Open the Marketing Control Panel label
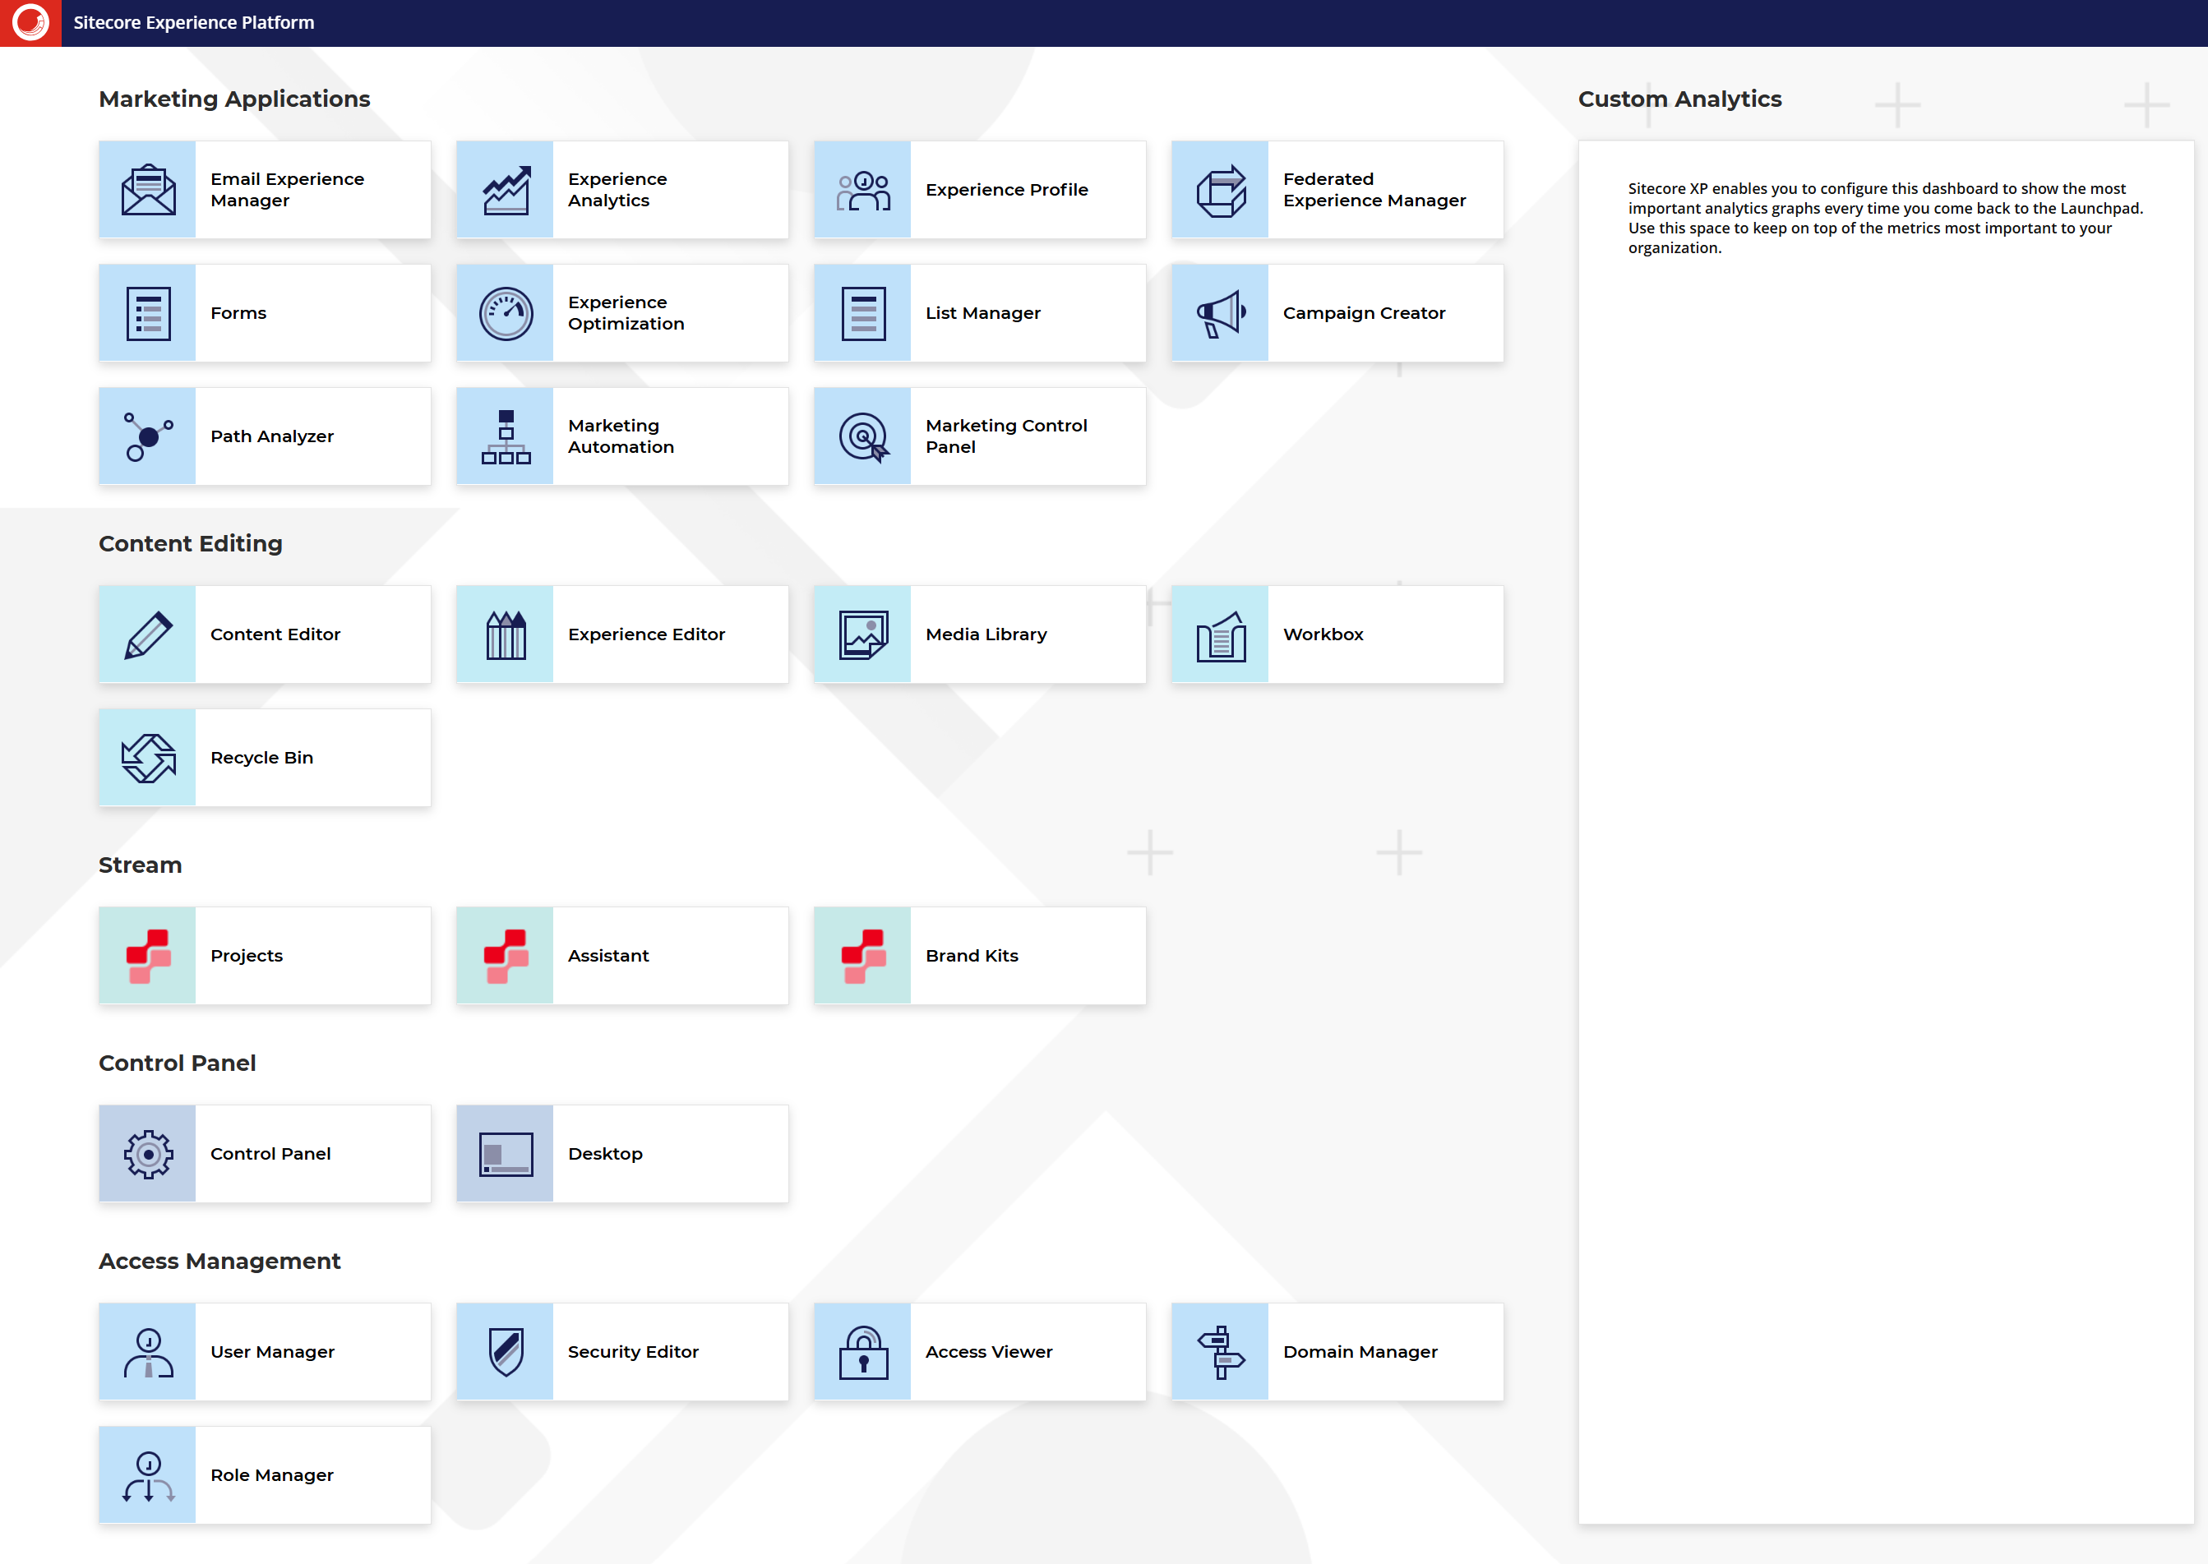The height and width of the screenshot is (1564, 2208). click(1005, 436)
